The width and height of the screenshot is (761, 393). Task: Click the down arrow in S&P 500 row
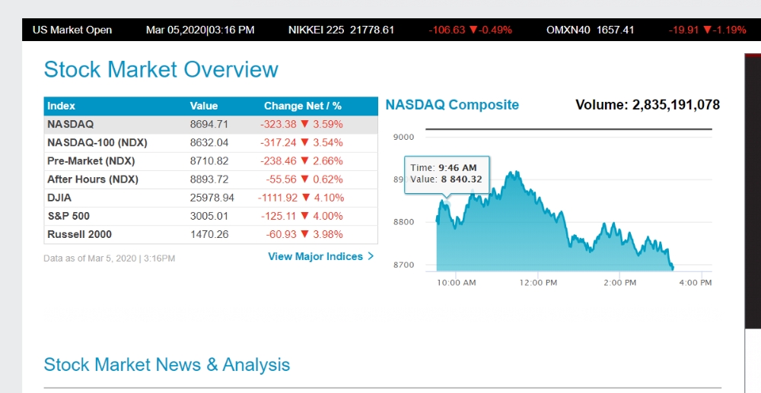[x=305, y=216]
